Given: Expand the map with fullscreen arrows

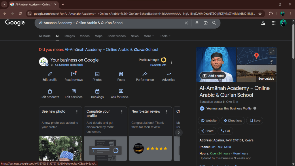Looking at the screenshot, I should coord(272,51).
